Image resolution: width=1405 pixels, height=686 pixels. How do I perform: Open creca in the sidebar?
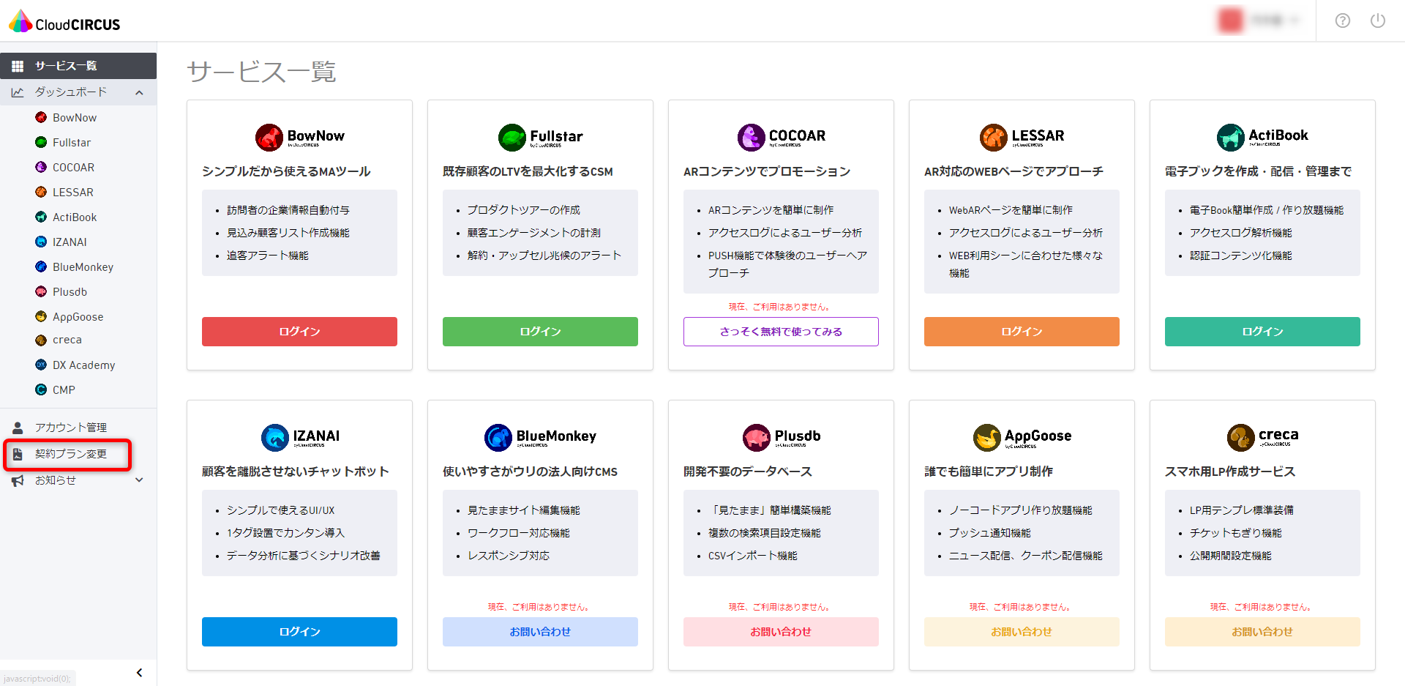(x=67, y=340)
